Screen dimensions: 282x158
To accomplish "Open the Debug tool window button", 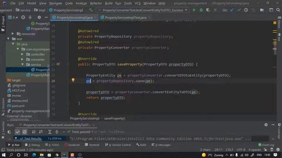I will [32, 145].
